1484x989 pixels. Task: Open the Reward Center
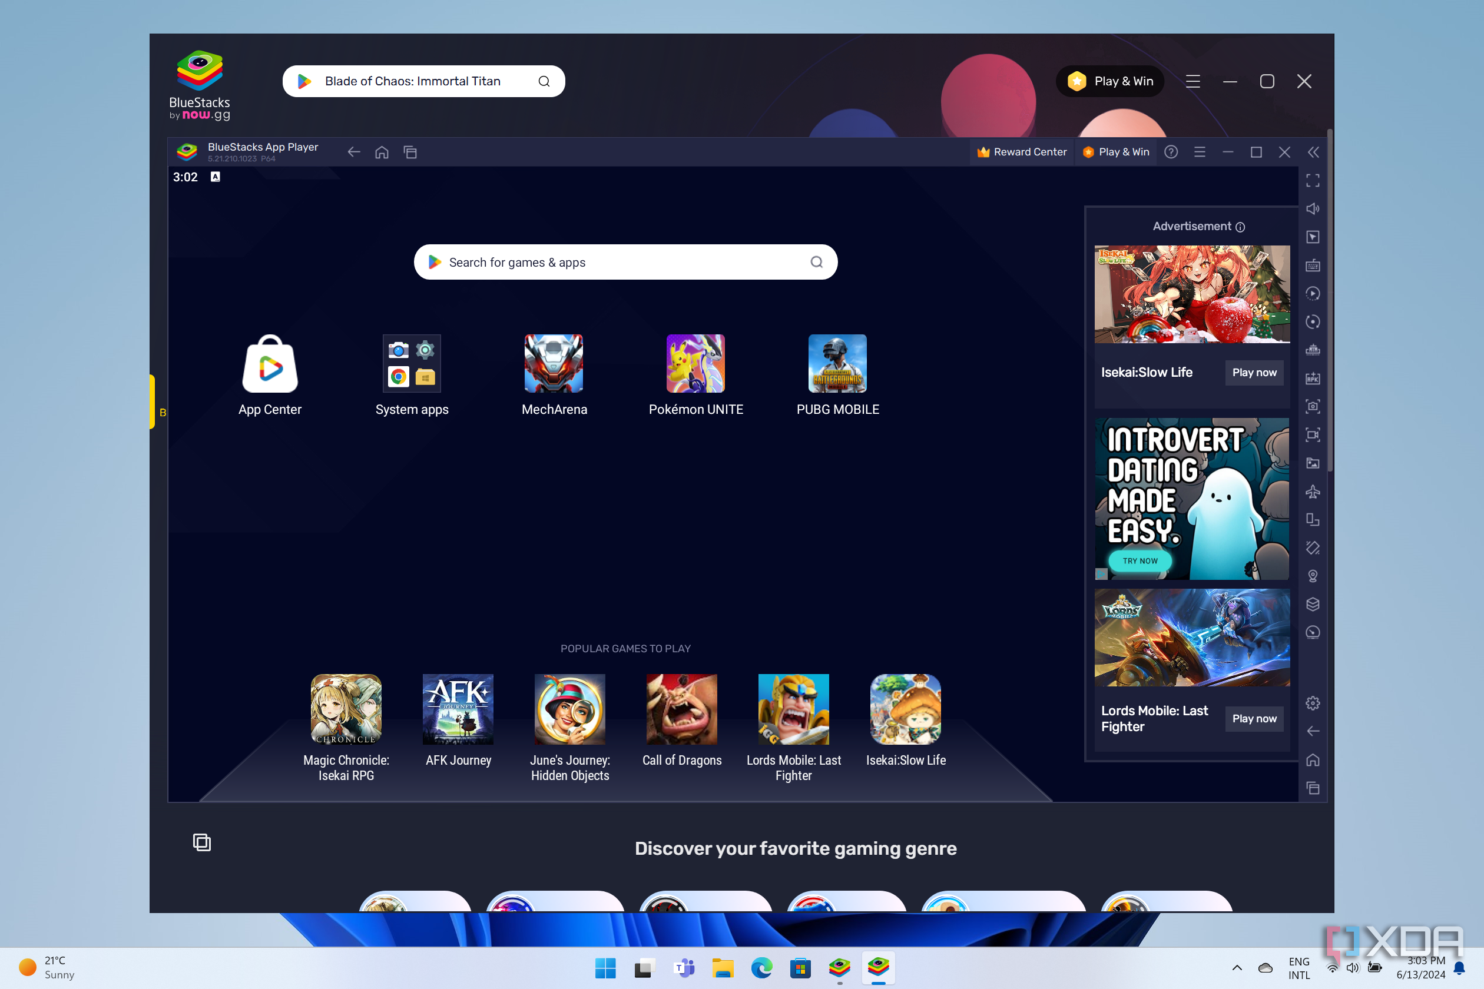tap(1022, 152)
